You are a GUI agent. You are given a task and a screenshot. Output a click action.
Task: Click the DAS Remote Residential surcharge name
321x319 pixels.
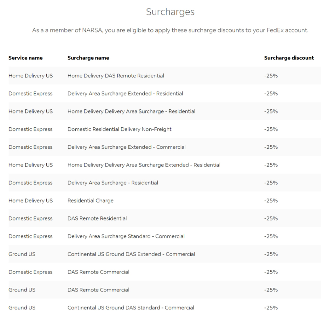(x=97, y=218)
